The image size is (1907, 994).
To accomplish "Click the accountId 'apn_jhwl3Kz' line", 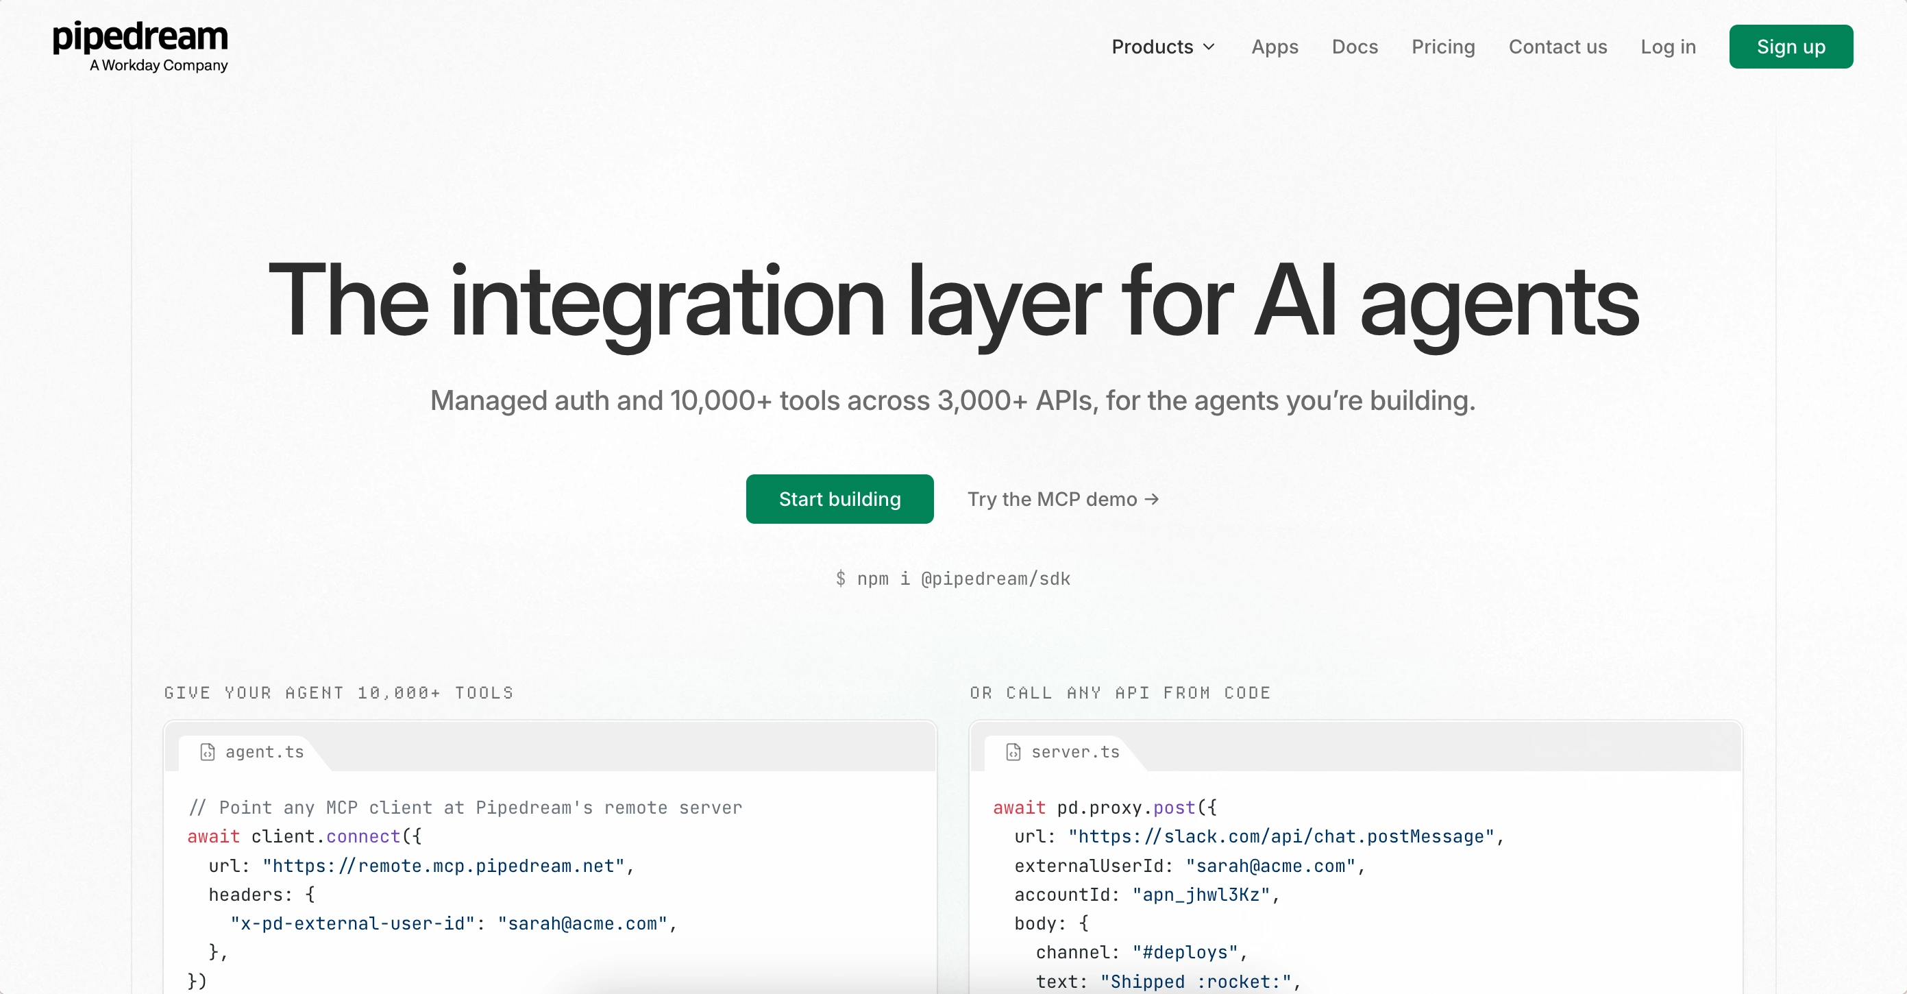I will tap(1146, 895).
